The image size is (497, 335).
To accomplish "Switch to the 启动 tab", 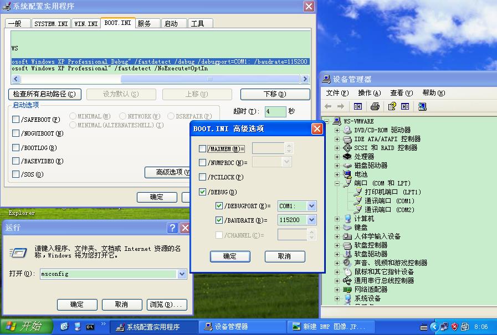I will click(173, 23).
